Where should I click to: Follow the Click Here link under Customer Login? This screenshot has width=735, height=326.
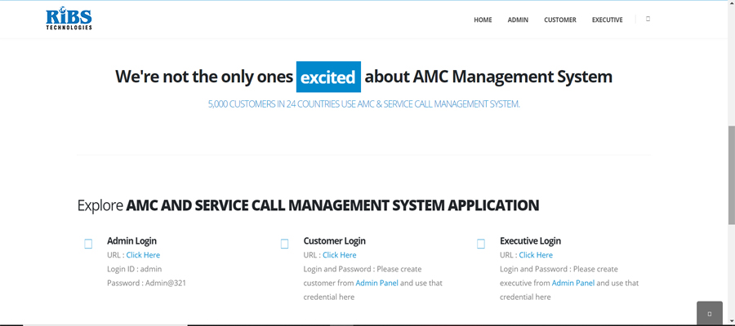coord(339,255)
